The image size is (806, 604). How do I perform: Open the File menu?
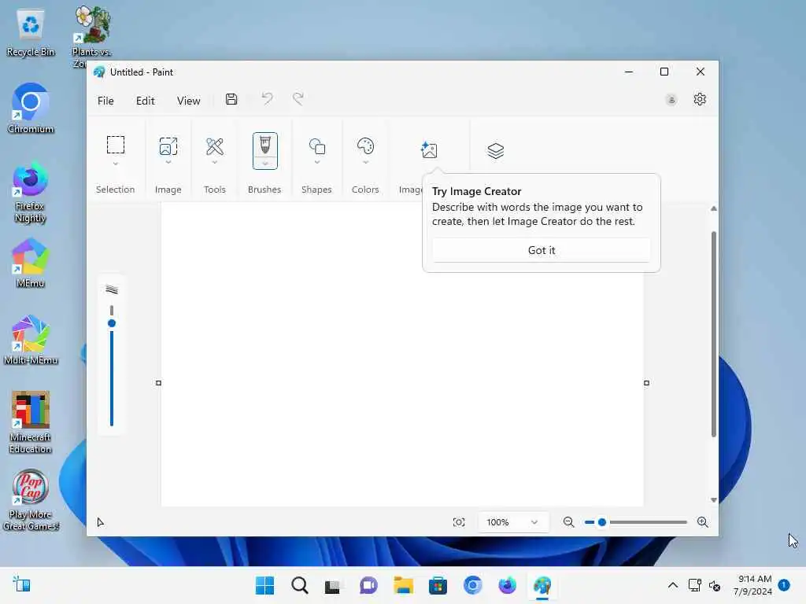point(105,101)
